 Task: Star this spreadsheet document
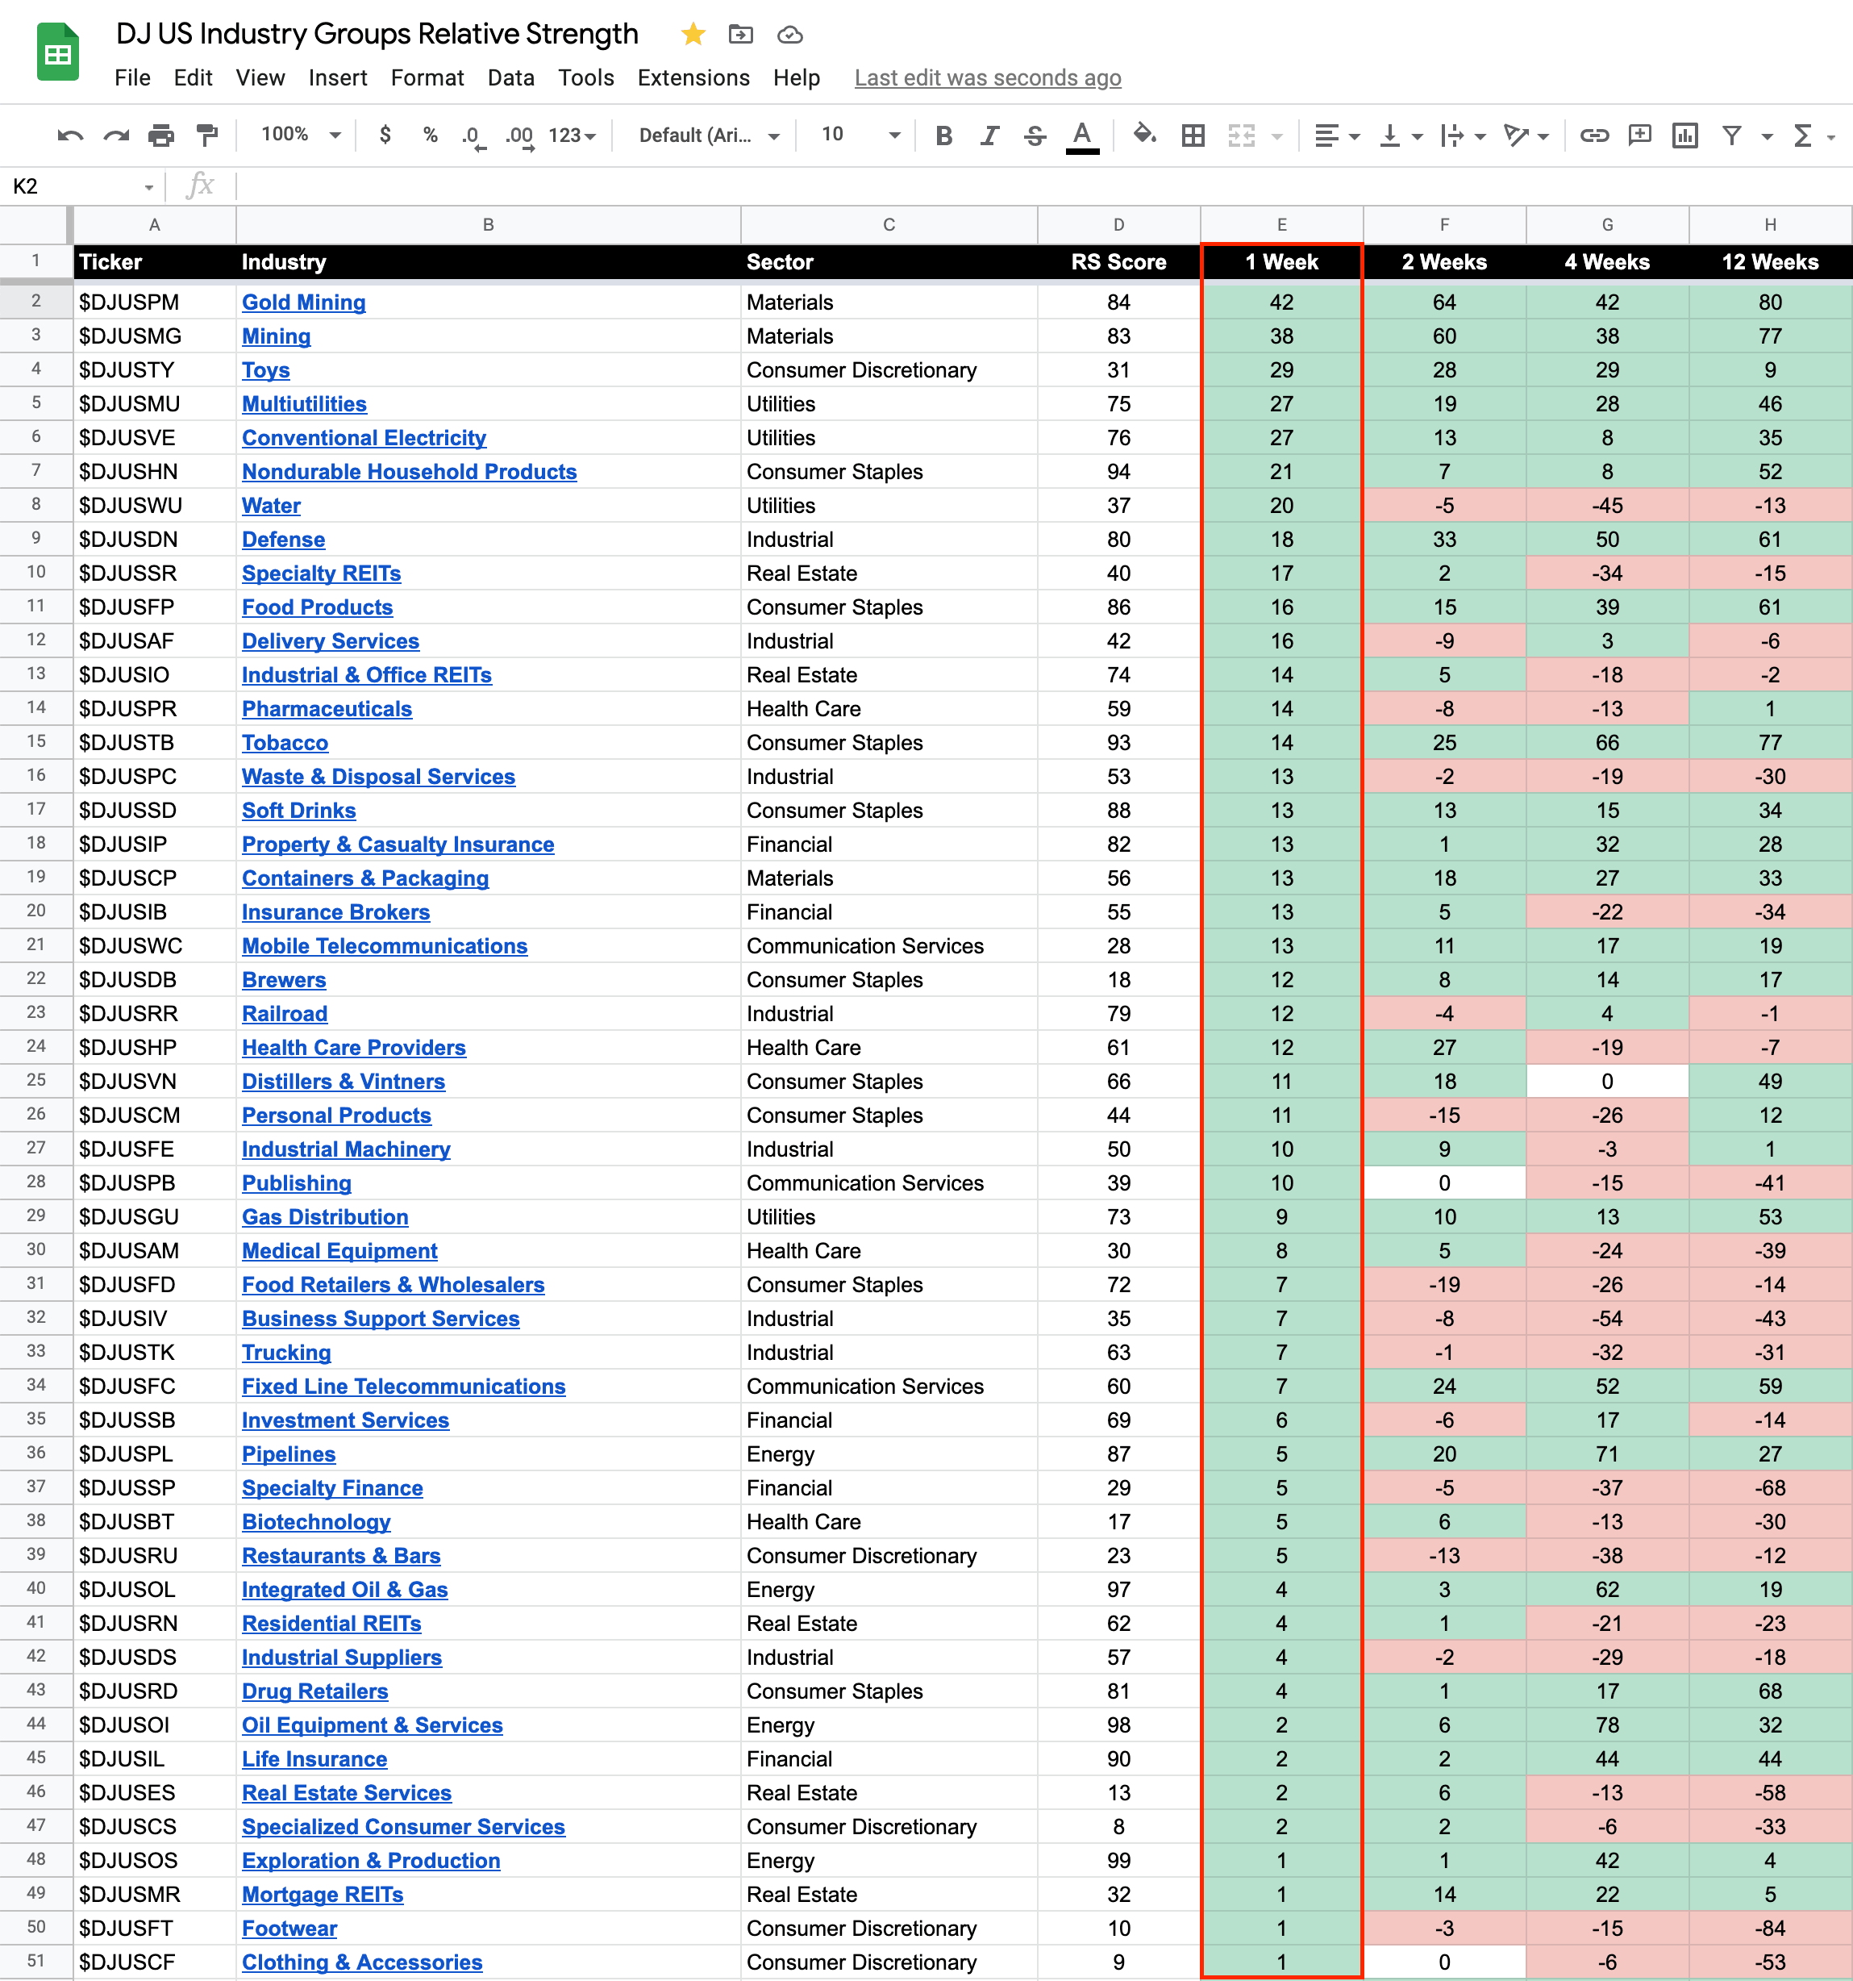point(693,35)
